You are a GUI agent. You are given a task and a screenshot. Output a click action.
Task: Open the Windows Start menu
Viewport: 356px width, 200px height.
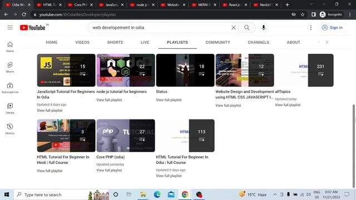tap(7, 194)
